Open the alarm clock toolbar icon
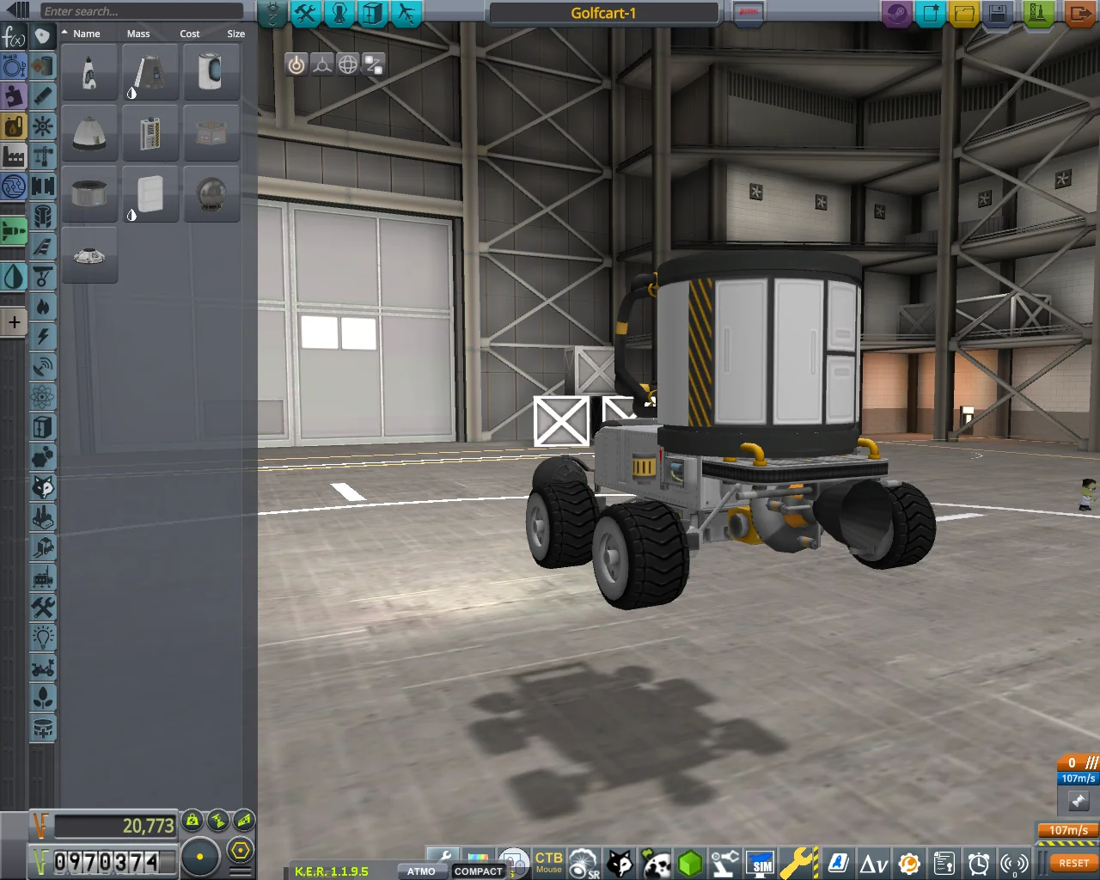Screen dimensions: 1100x880 tap(979, 863)
